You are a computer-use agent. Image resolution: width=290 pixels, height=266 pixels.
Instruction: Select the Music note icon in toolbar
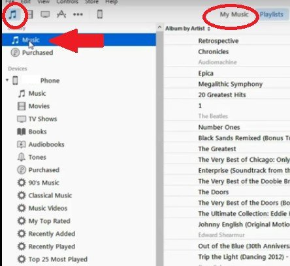pyautogui.click(x=12, y=14)
